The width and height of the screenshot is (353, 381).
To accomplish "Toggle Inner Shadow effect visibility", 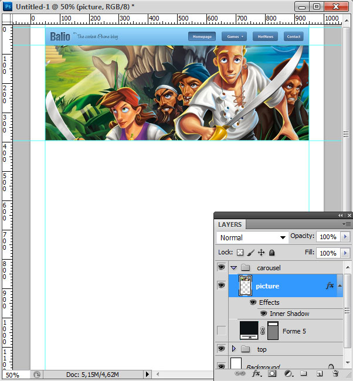I will click(x=264, y=314).
